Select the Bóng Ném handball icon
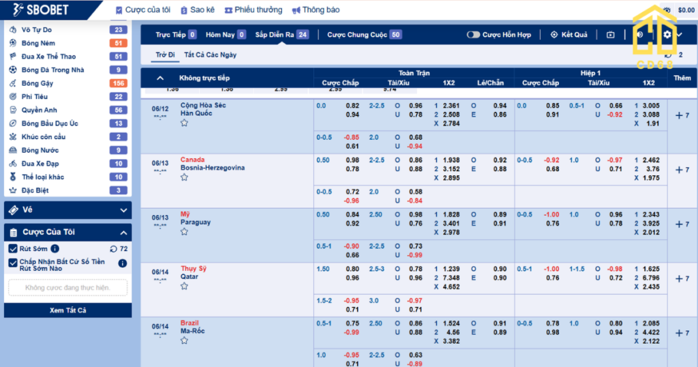 pos(13,43)
